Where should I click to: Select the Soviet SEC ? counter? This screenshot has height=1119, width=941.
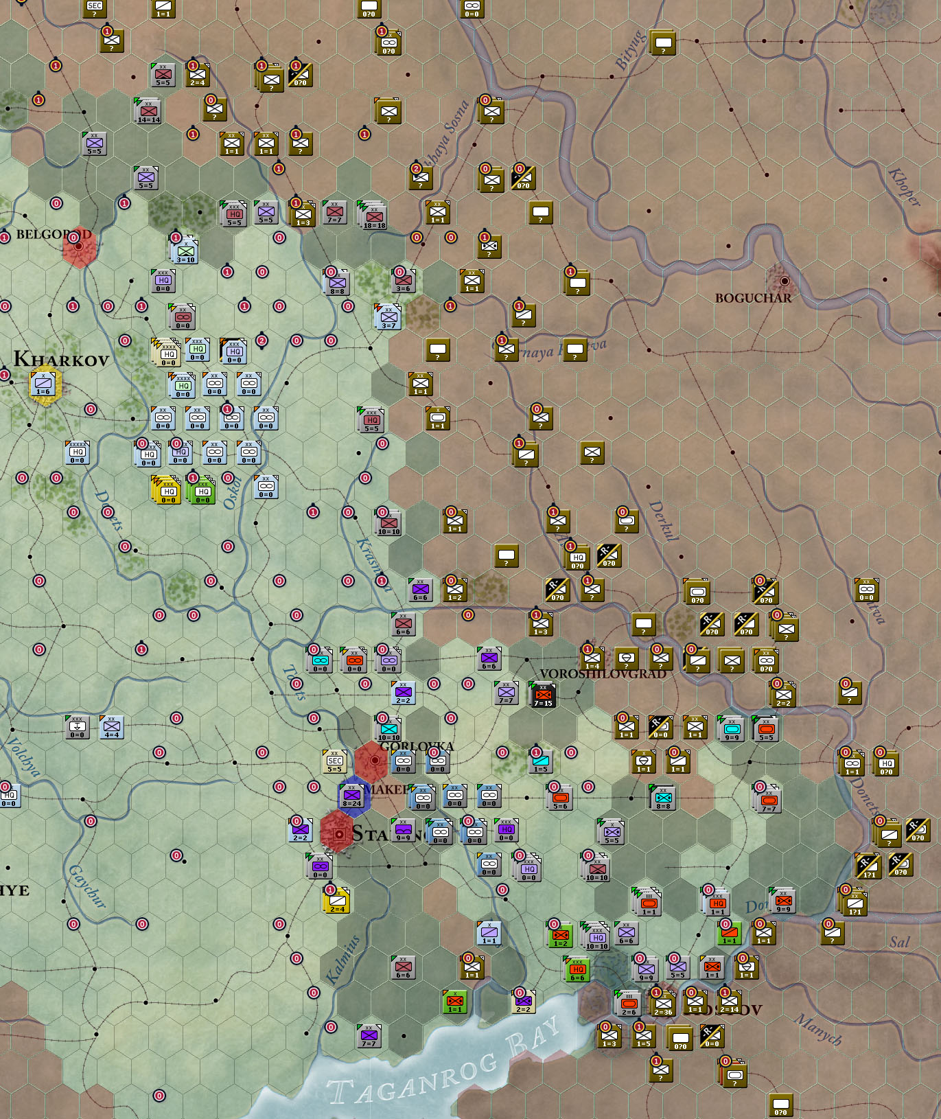(94, 7)
